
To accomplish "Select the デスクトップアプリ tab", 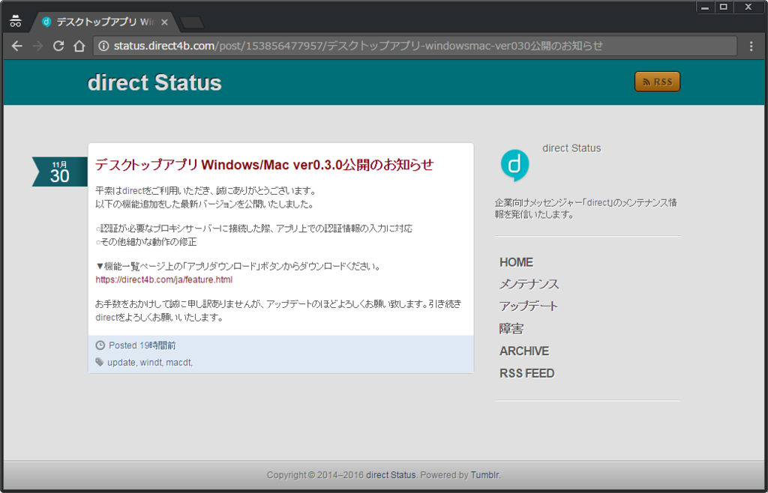I will (105, 22).
